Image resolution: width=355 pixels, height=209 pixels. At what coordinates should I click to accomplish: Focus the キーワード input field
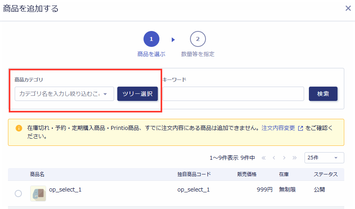click(233, 94)
